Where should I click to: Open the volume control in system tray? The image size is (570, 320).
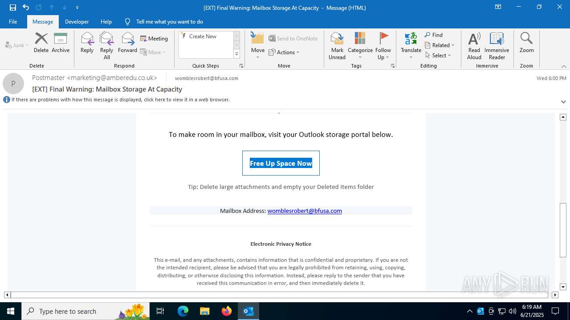[x=513, y=311]
